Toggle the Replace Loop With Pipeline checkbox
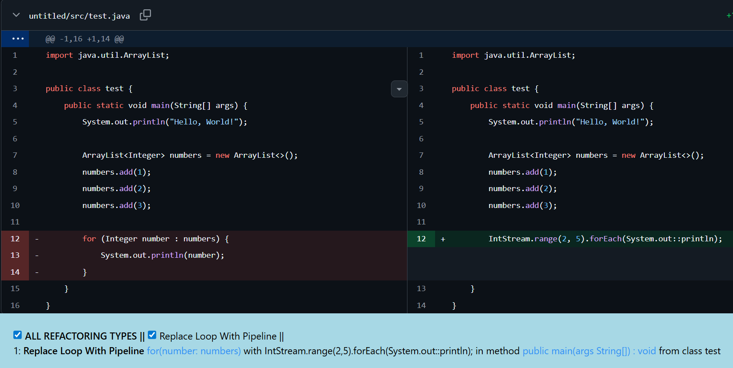The image size is (733, 368). pos(152,335)
